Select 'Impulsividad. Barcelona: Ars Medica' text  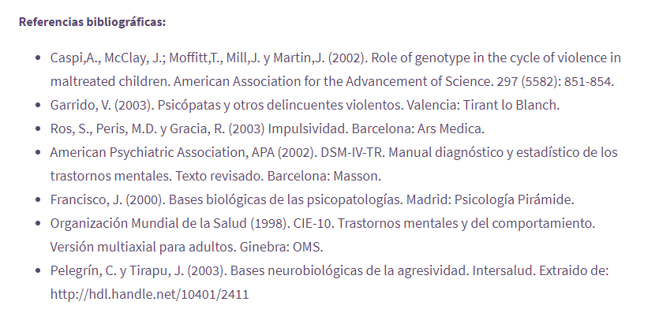[x=376, y=128]
